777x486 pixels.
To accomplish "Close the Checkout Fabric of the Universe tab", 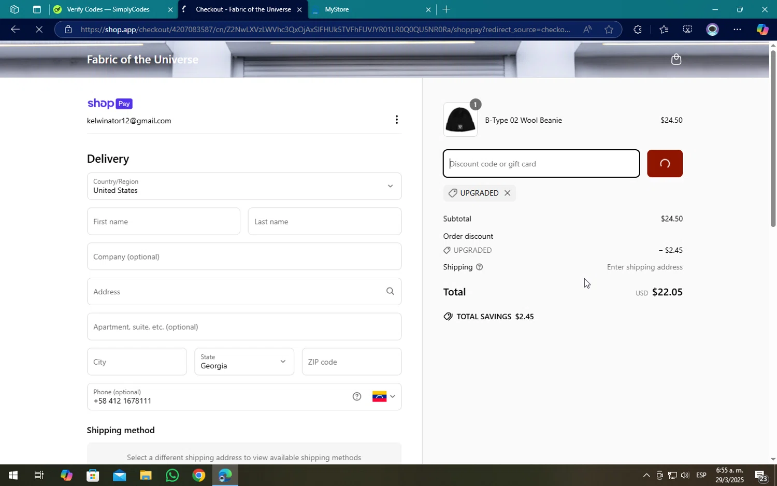I will tap(299, 9).
